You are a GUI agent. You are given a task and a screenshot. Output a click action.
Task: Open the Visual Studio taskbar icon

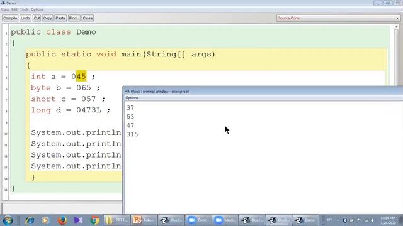78,220
